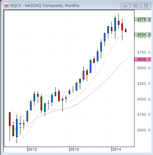Viewport: 153px width, 155px height.
Task: Click the 3500.0 price axis value
Action: click(x=144, y=68)
